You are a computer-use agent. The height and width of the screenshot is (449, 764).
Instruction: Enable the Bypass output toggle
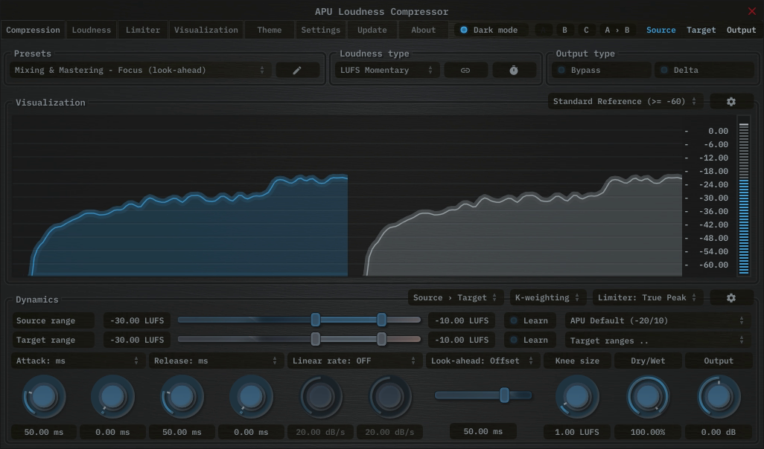click(601, 70)
